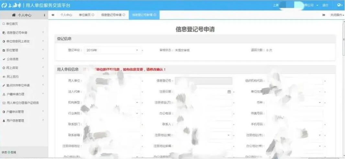Click the 退出 logout link

click(x=325, y=5)
